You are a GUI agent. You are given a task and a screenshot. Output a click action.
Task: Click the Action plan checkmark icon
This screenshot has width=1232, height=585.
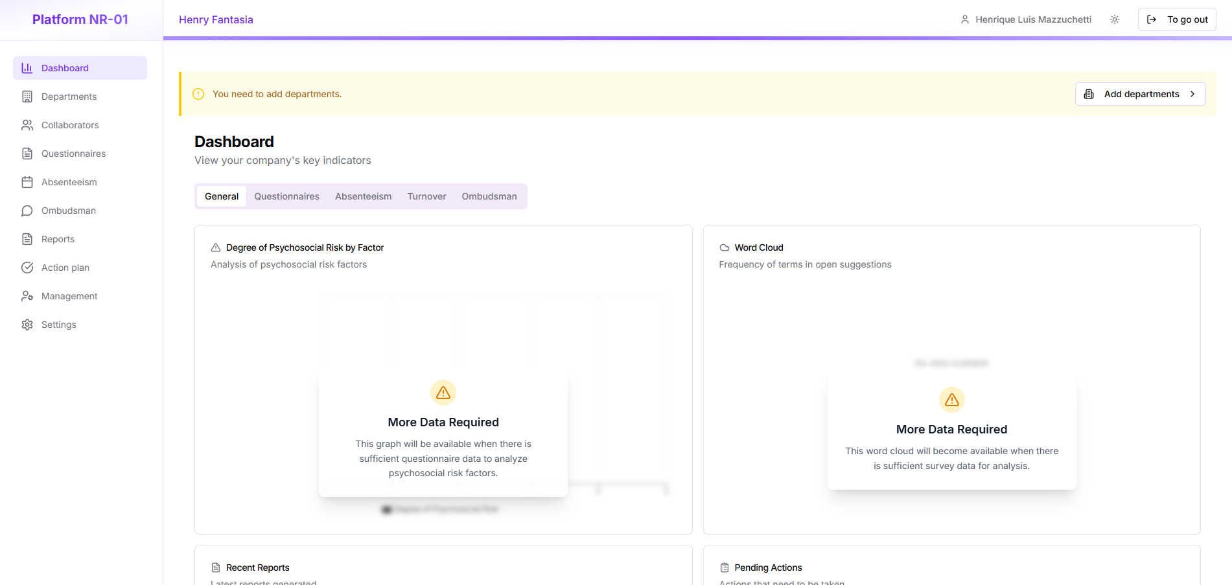pyautogui.click(x=27, y=267)
